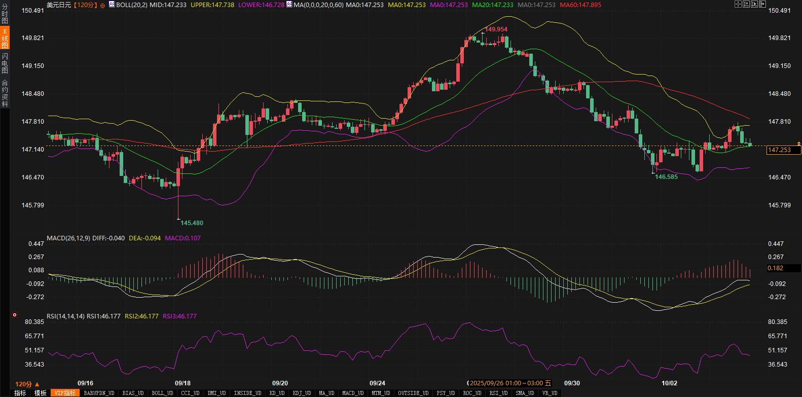
Task: Click the scroll-chart-backward icon at top right
Action: point(746,4)
